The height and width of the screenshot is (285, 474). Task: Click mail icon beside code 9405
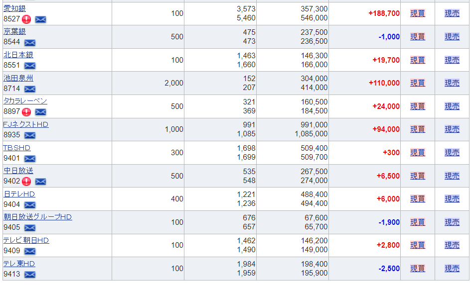[30, 228]
